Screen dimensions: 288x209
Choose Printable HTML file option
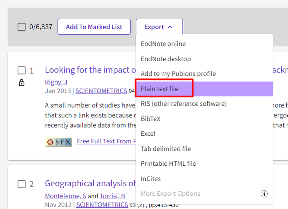point(168,164)
